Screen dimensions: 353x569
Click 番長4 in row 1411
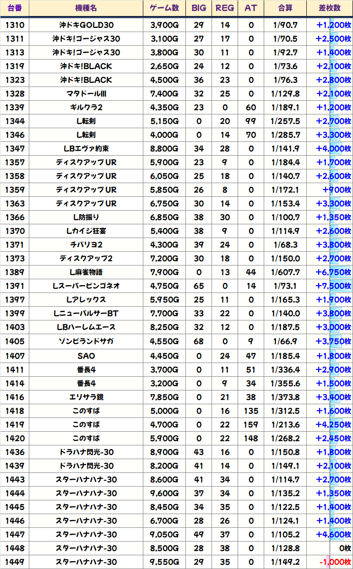point(86,369)
